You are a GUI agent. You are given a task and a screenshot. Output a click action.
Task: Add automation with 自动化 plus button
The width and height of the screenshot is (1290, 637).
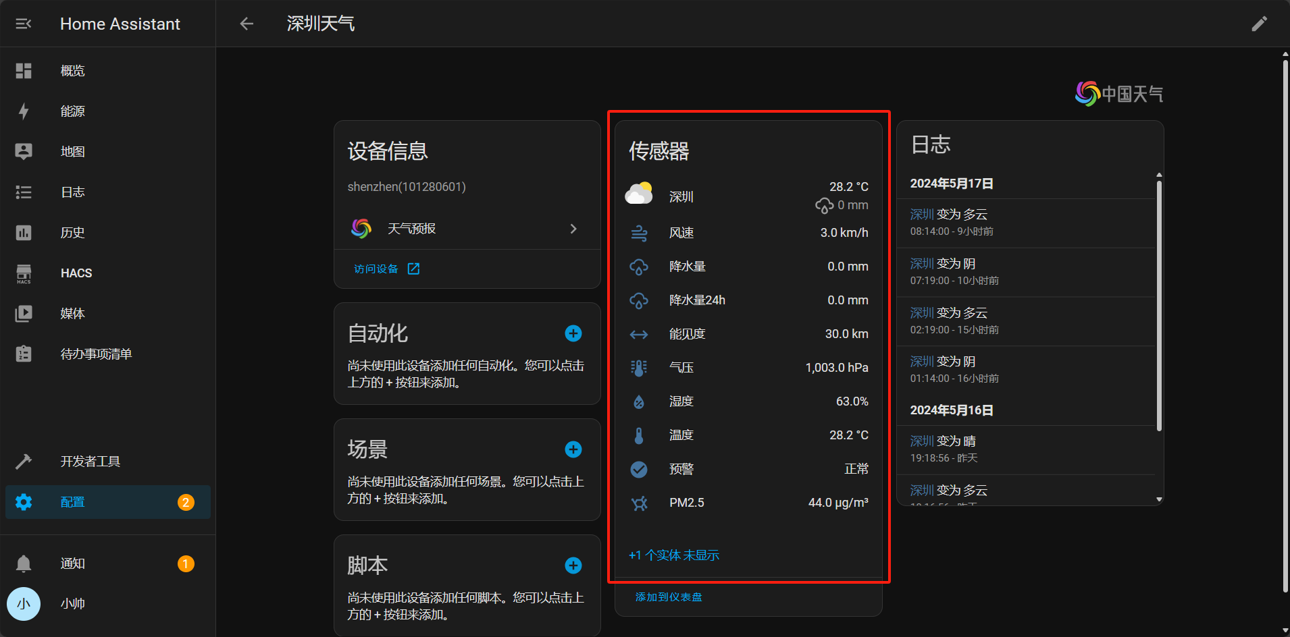point(573,333)
